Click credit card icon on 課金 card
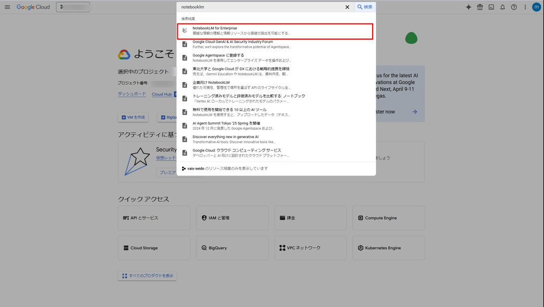 pos(282,218)
